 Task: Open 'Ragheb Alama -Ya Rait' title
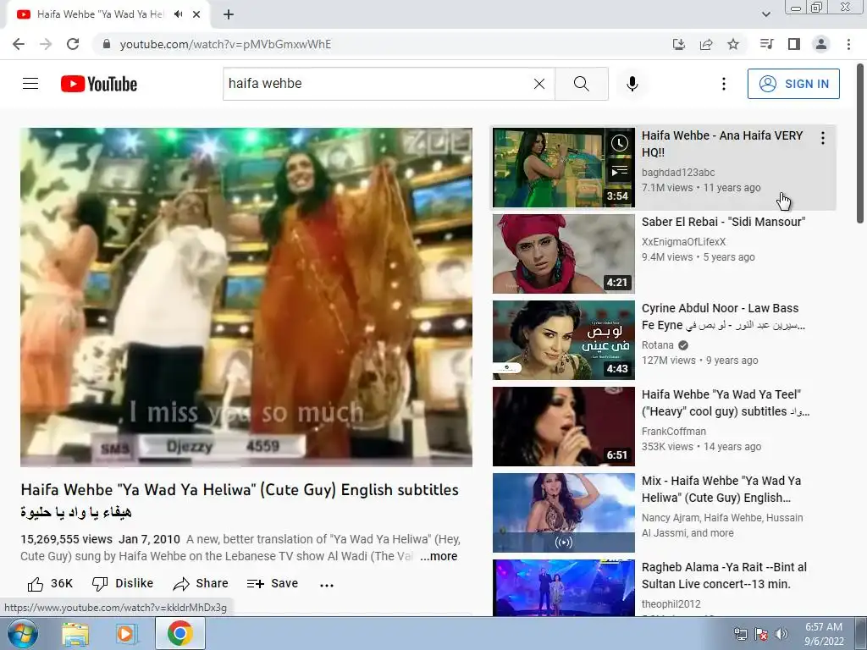(x=724, y=576)
